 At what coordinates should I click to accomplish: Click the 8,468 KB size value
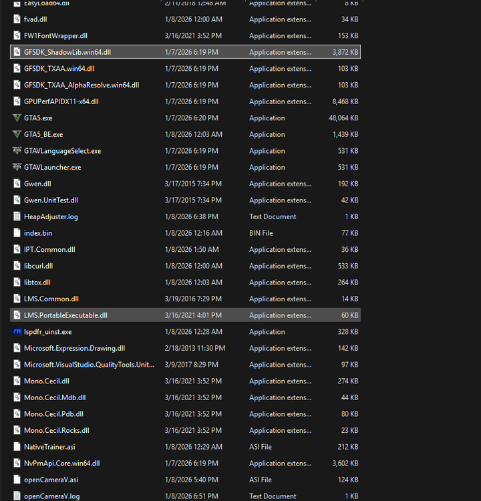click(x=345, y=102)
